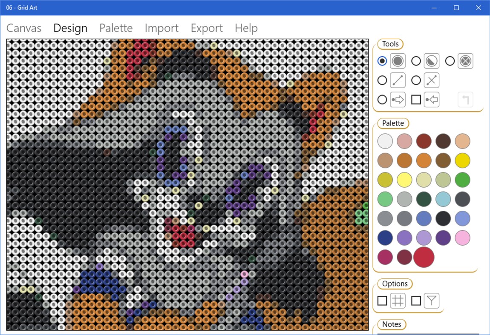Open the Export menu

tap(206, 28)
